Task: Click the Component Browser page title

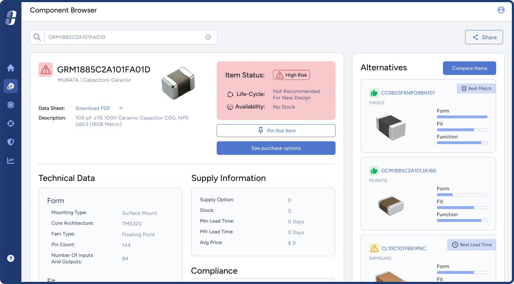Action: (x=64, y=10)
